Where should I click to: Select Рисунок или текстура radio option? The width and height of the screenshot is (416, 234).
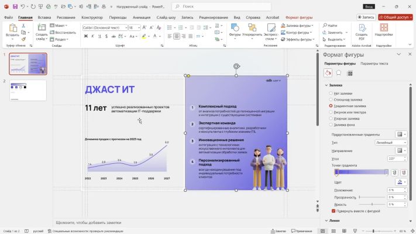(x=331, y=112)
